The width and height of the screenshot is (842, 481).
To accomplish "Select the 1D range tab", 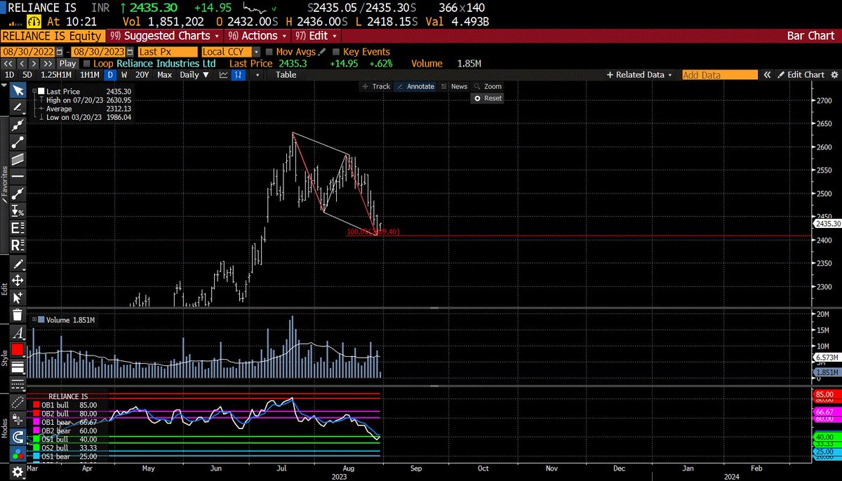I will 10,74.
